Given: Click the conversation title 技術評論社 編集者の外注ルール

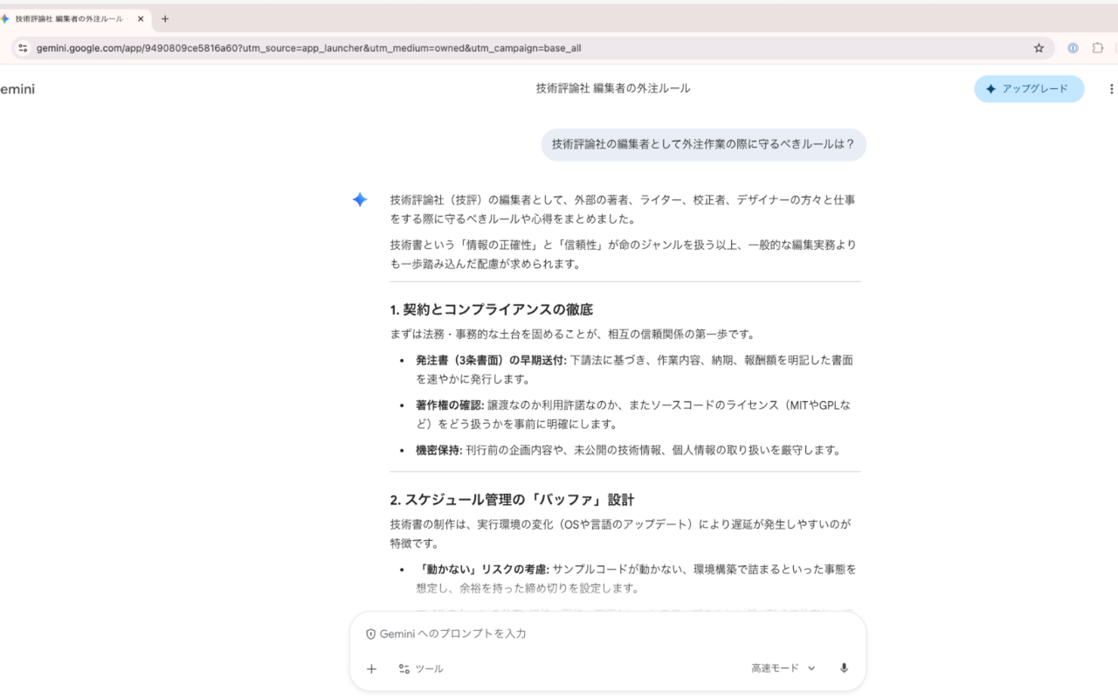Looking at the screenshot, I should click(x=613, y=88).
